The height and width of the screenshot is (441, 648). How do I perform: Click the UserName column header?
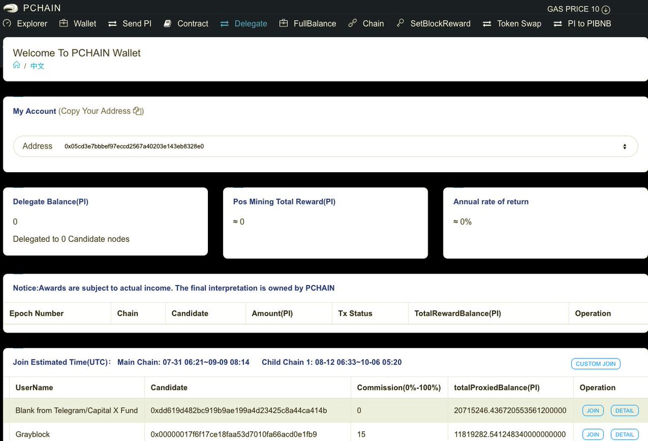click(35, 388)
